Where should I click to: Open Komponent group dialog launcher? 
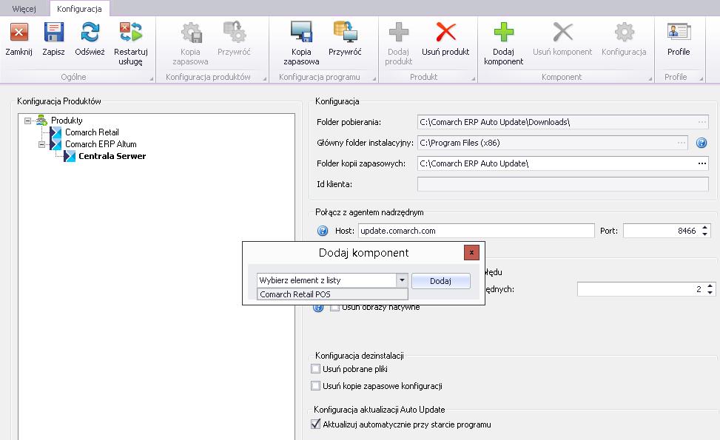coord(650,79)
